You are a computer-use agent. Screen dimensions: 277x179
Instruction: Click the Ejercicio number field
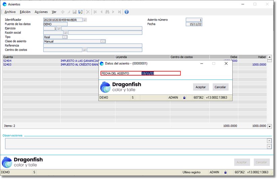point(50,29)
